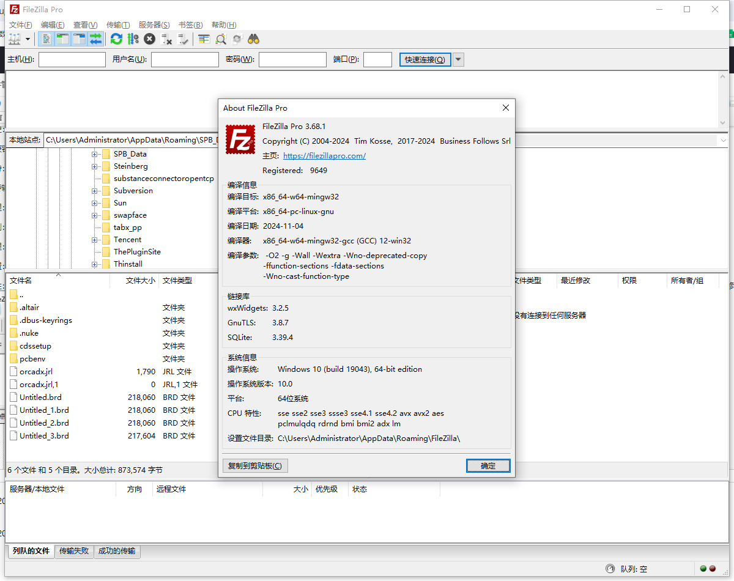Select the .dbus-keyrings folder row
The height and width of the screenshot is (581, 734).
(110, 320)
